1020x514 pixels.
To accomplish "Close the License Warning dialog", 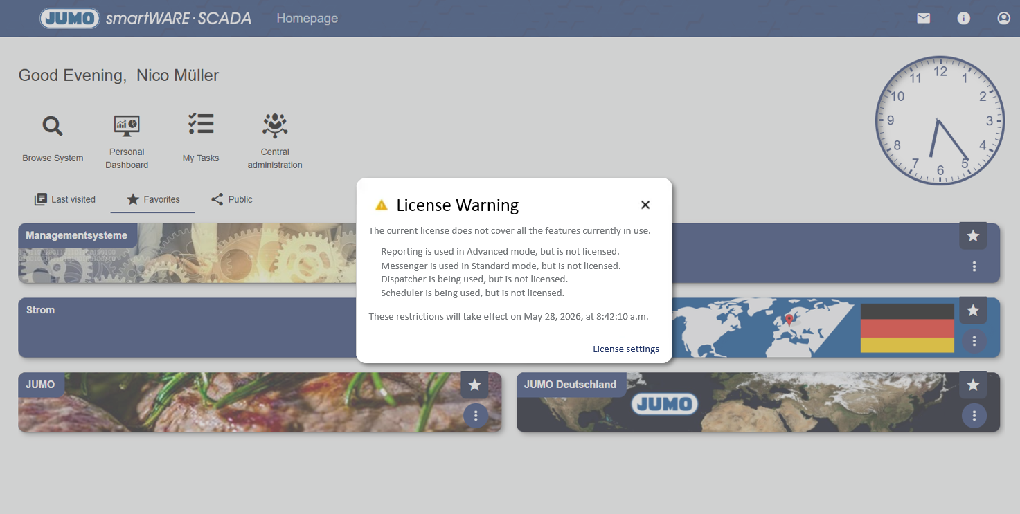I will (x=645, y=205).
